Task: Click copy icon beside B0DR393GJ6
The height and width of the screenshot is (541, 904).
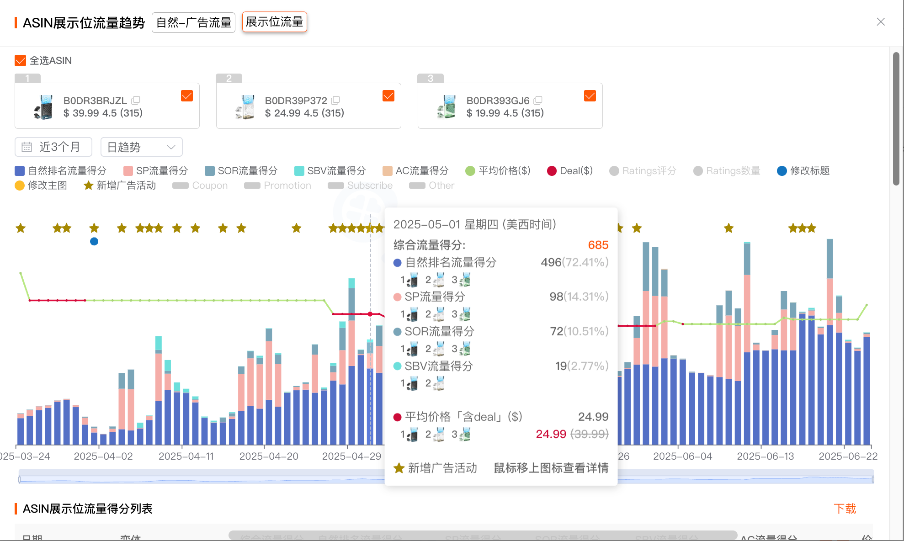Action: pos(538,100)
